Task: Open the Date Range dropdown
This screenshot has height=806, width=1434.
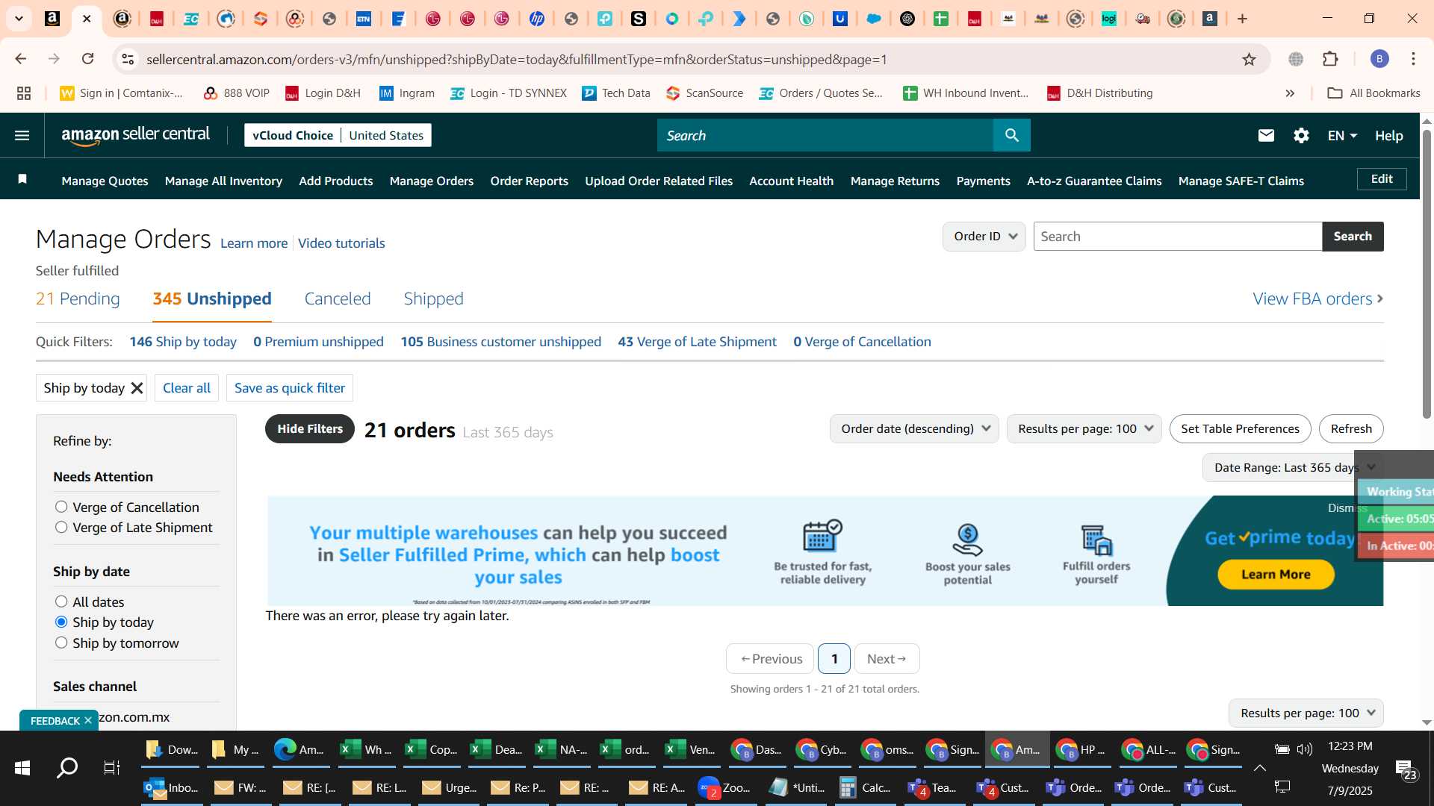Action: click(x=1294, y=468)
